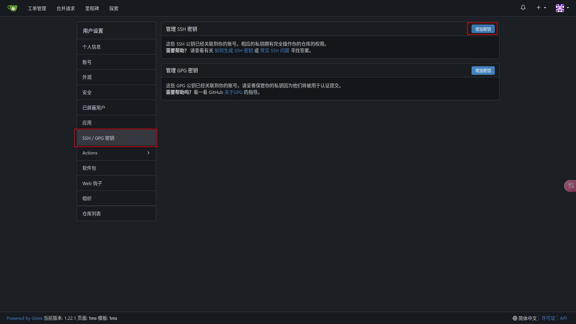Select 软件包 in user settings
The height and width of the screenshot is (324, 576).
[116, 168]
